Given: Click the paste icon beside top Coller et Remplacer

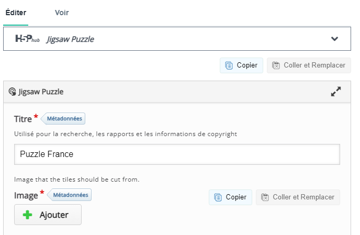Looking at the screenshot, I should [x=276, y=65].
